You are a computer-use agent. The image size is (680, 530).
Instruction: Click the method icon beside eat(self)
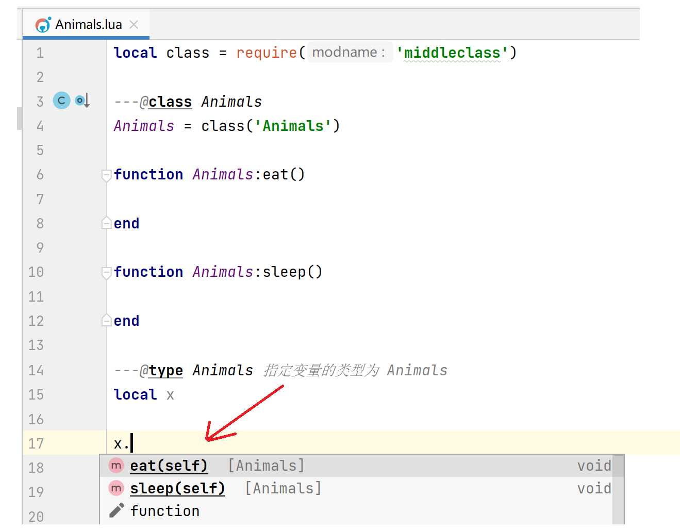117,466
